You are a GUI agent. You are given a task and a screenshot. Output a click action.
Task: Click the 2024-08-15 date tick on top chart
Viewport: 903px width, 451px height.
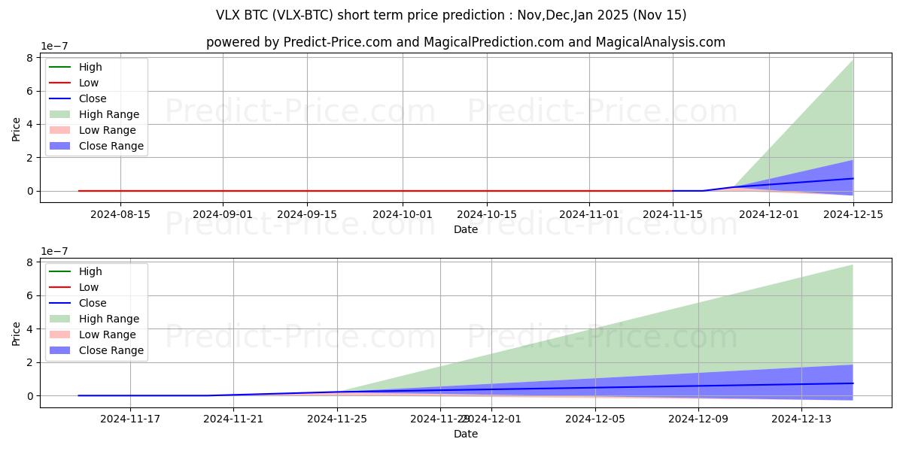point(120,214)
